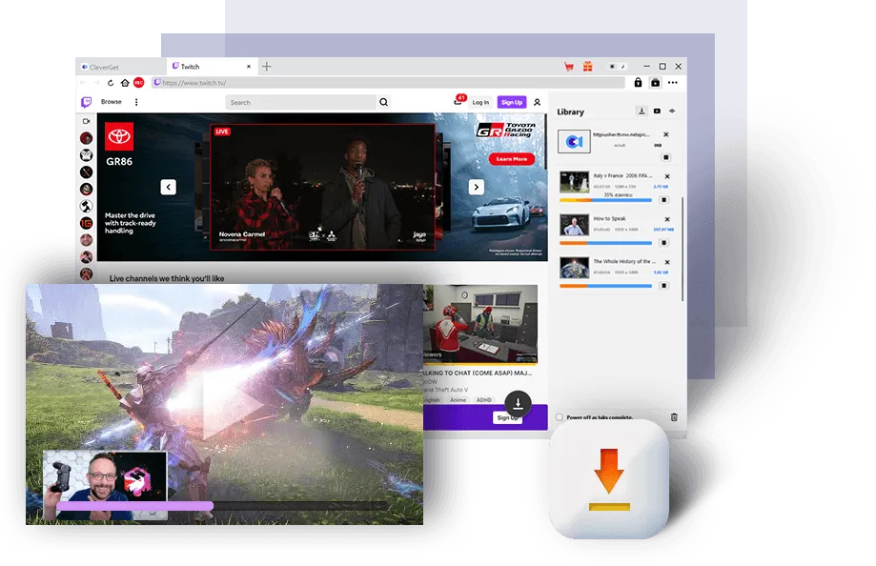Click the gift box icon
The image size is (876, 566).
(x=588, y=67)
